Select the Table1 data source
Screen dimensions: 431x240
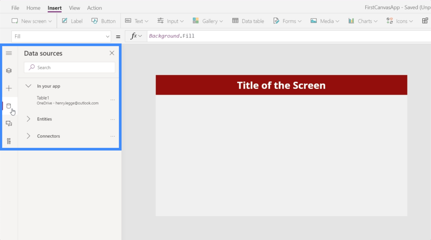click(x=68, y=100)
